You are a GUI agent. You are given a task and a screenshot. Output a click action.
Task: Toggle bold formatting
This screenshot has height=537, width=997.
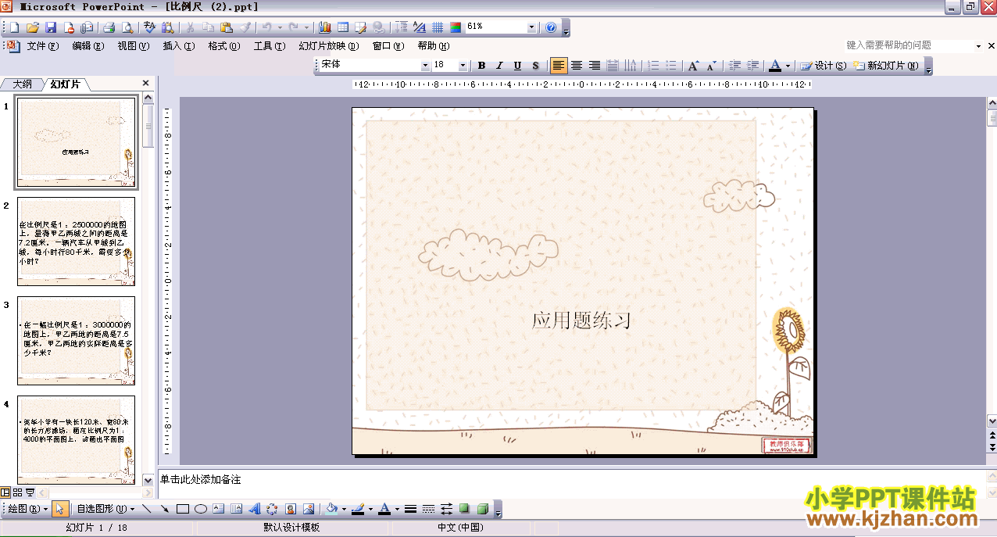[x=482, y=66]
